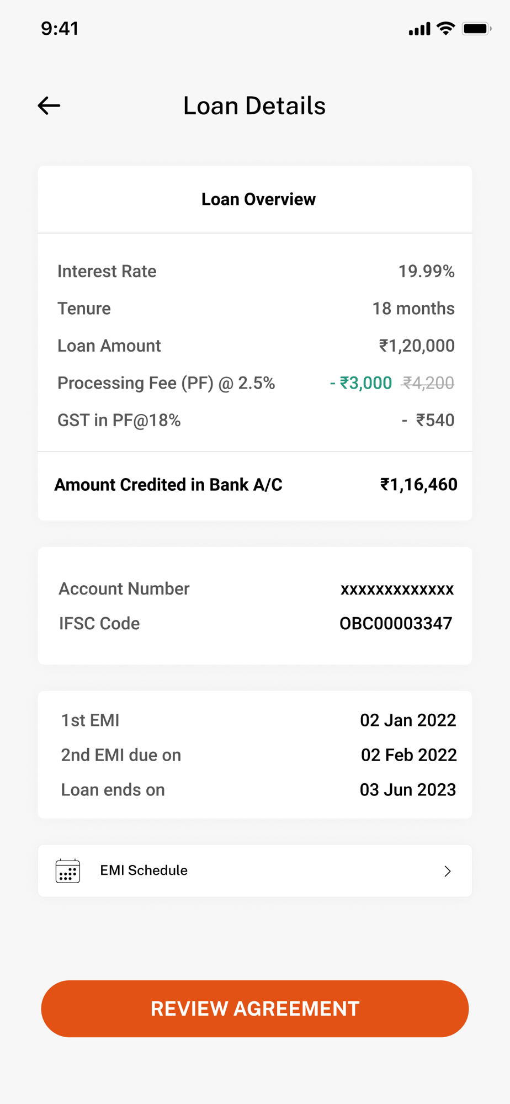This screenshot has height=1104, width=510.
Task: Tap the struck-through ₹4,200 fee
Action: 428,383
